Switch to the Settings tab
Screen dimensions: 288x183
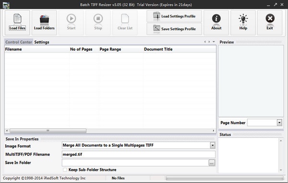(x=42, y=42)
